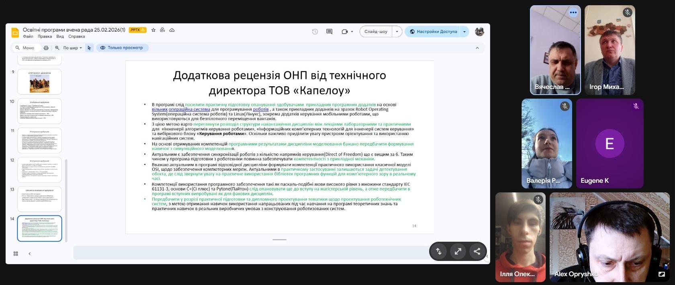Click muted mic icon on Валерія tile

click(565, 106)
